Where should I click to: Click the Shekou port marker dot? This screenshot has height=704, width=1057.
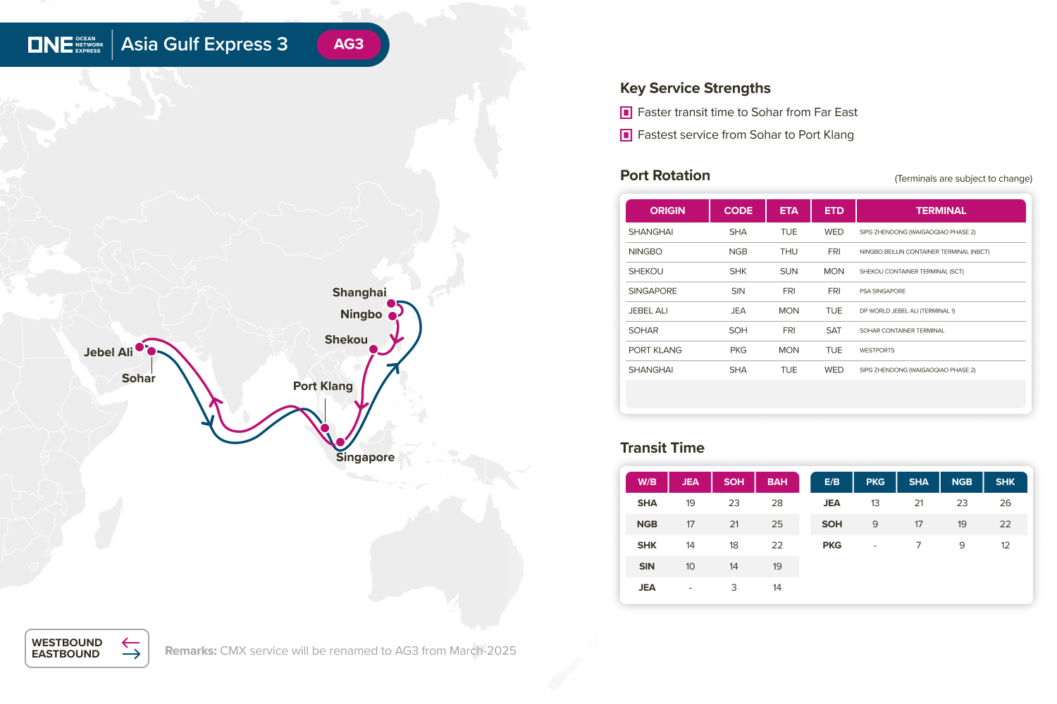373,348
